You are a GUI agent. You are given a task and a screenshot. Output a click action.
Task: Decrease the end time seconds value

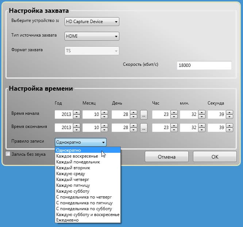pos(229,130)
